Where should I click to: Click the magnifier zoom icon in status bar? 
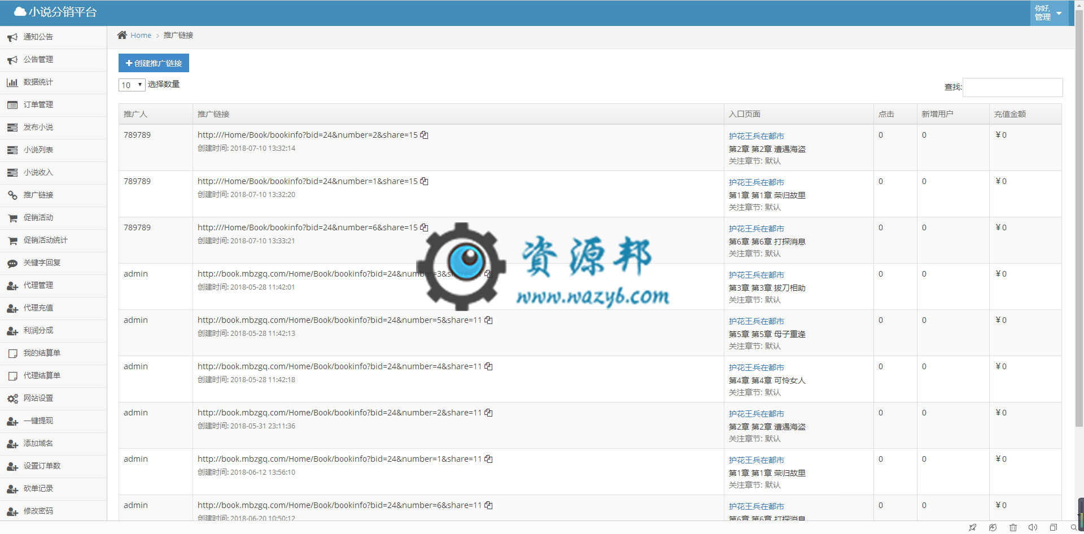pyautogui.click(x=1073, y=527)
